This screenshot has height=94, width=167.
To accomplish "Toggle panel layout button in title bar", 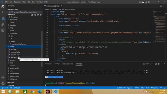I will [x=143, y=2].
